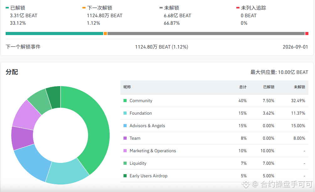This screenshot has width=315, height=192.
Task: Click the dark purple Team donut slice
Action: coord(22,138)
